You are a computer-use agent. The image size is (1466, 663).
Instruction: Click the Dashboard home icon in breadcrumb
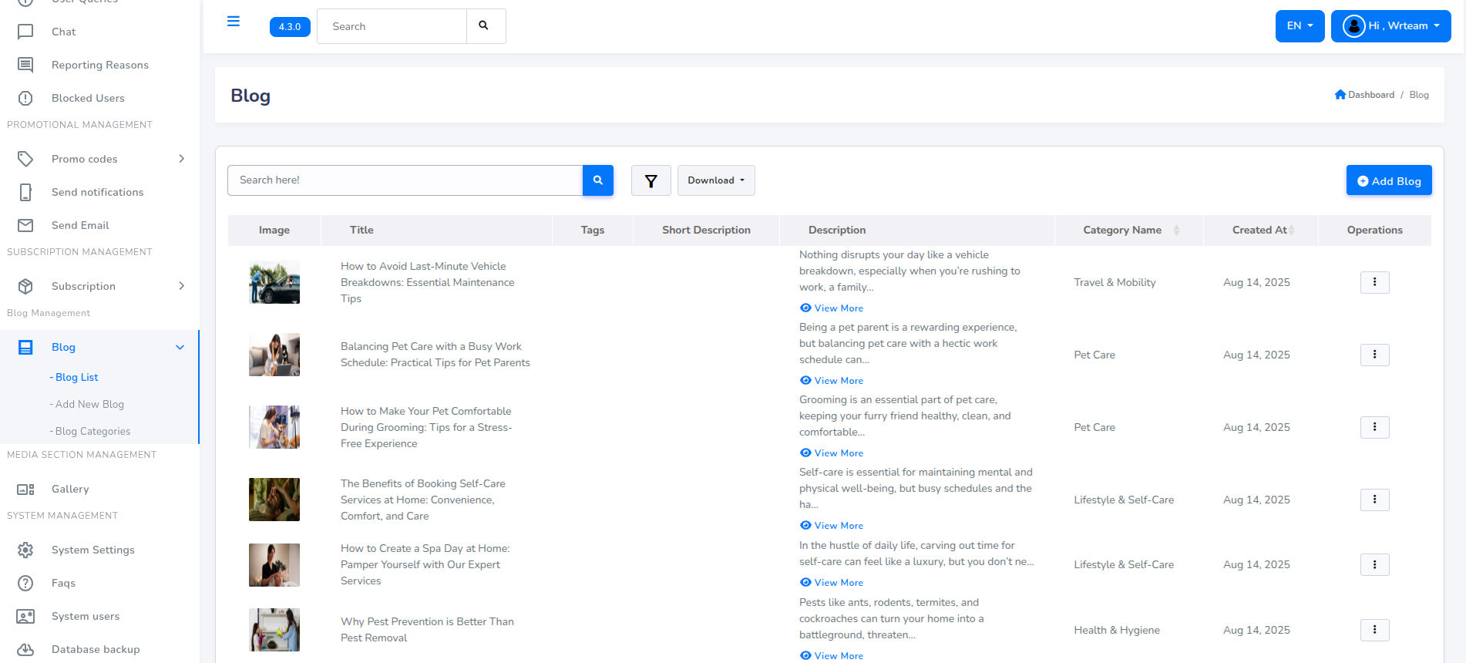tap(1340, 95)
